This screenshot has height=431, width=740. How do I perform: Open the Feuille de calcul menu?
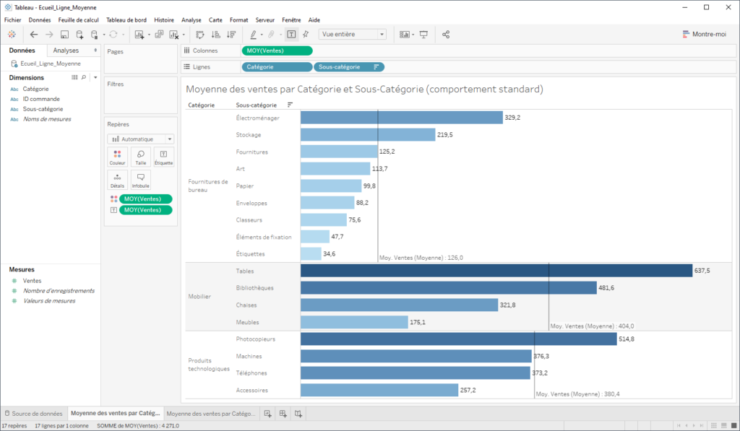click(x=78, y=19)
